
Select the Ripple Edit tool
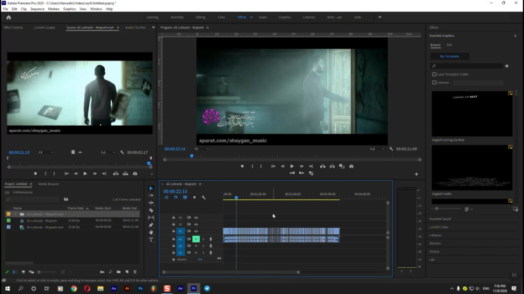pyautogui.click(x=151, y=203)
